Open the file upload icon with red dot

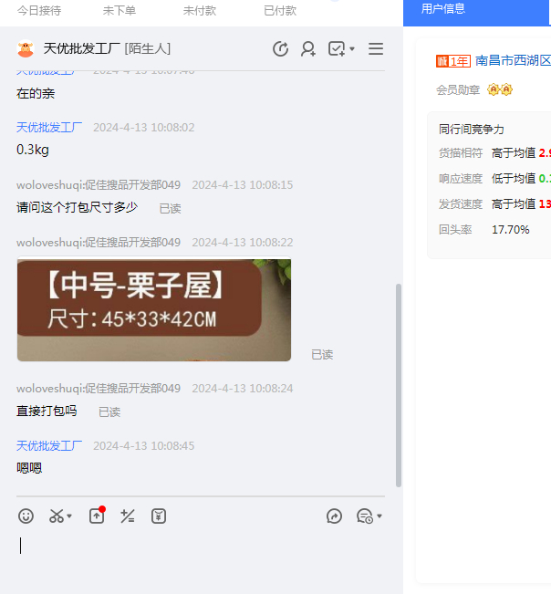pyautogui.click(x=97, y=516)
